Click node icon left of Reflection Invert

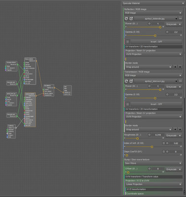(128, 42)
